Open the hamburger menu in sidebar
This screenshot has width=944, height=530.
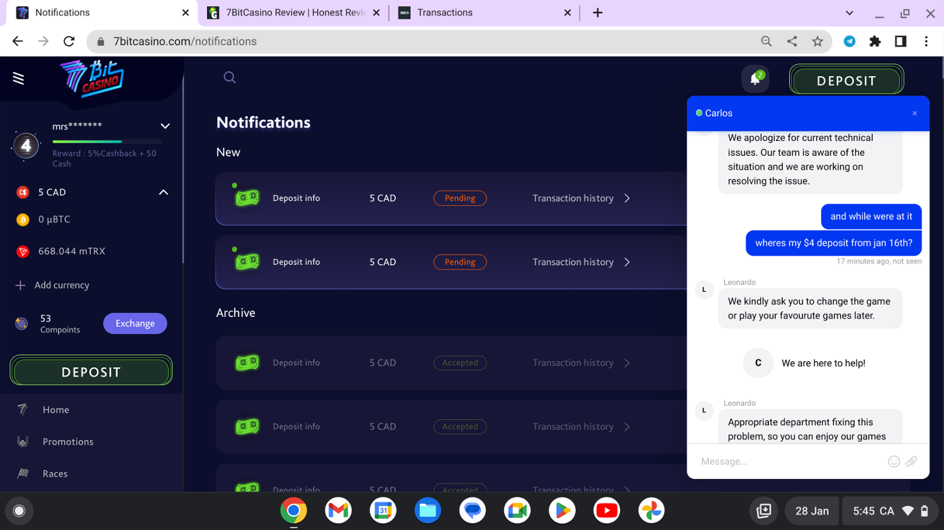18,79
